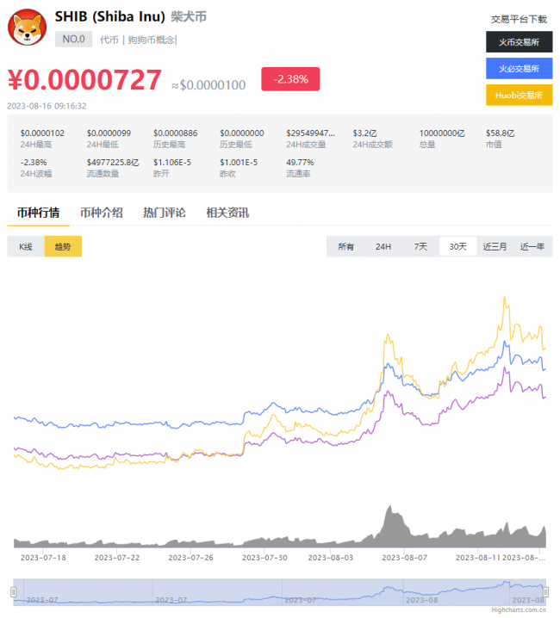
Task: Click the 2023-08-16 09:16:32 timestamp
Action: point(47,106)
